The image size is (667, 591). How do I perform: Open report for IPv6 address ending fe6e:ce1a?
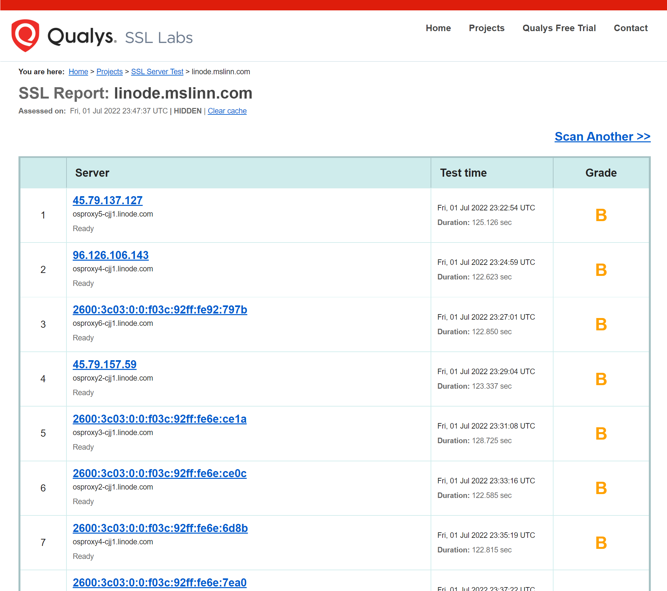[159, 419]
